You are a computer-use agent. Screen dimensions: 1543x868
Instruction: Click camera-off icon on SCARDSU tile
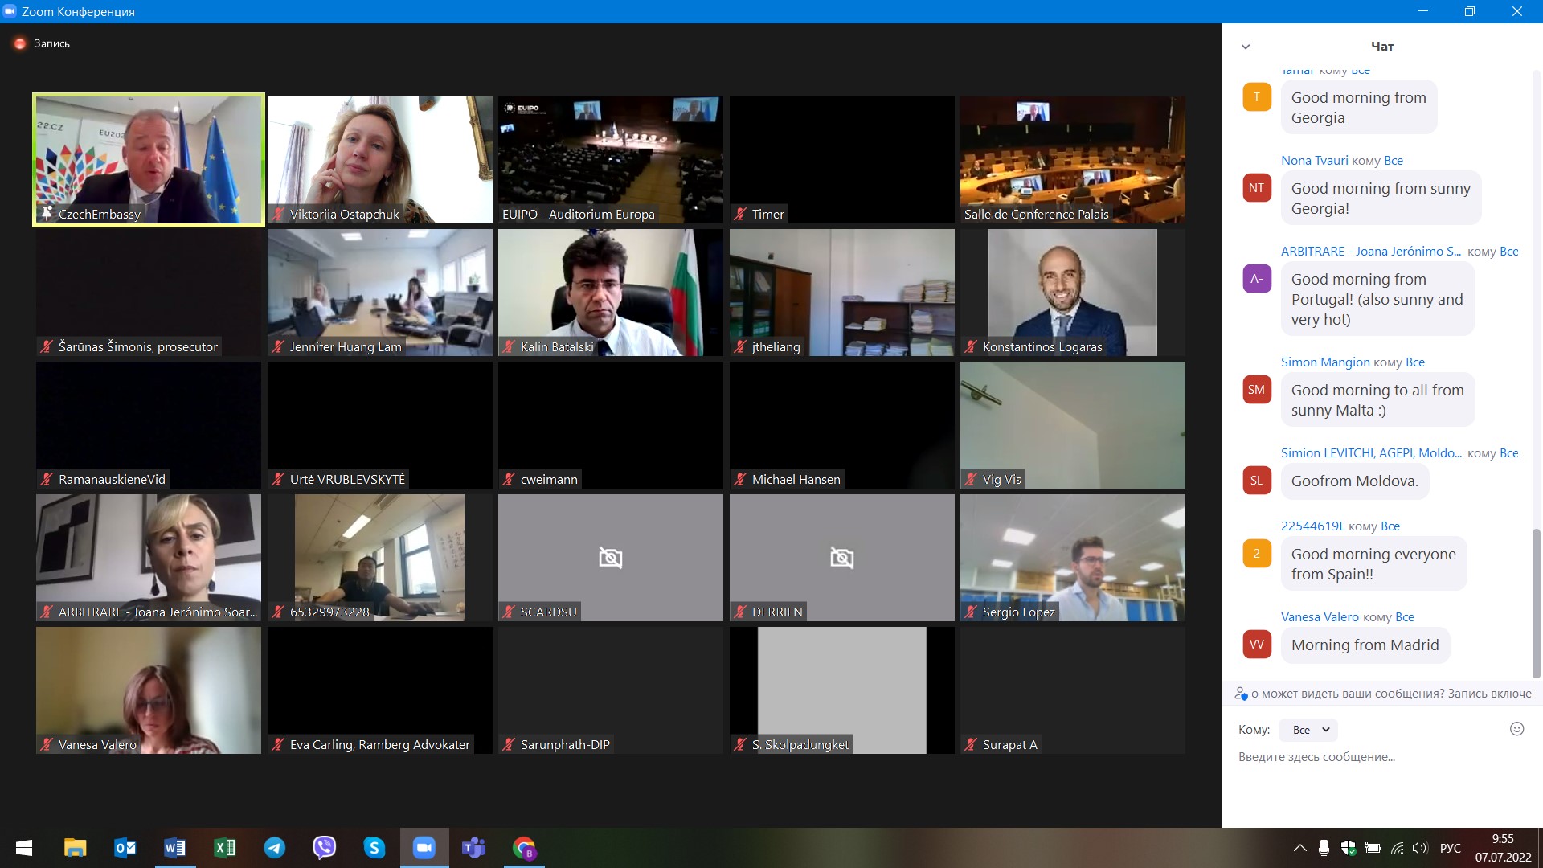click(x=610, y=558)
